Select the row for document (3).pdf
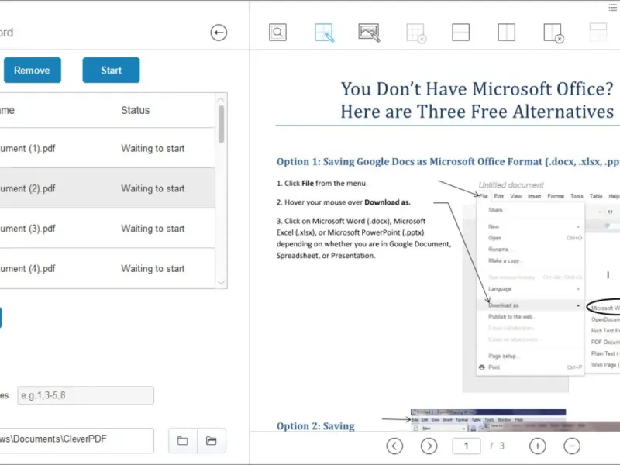The height and width of the screenshot is (465, 620). [x=107, y=228]
